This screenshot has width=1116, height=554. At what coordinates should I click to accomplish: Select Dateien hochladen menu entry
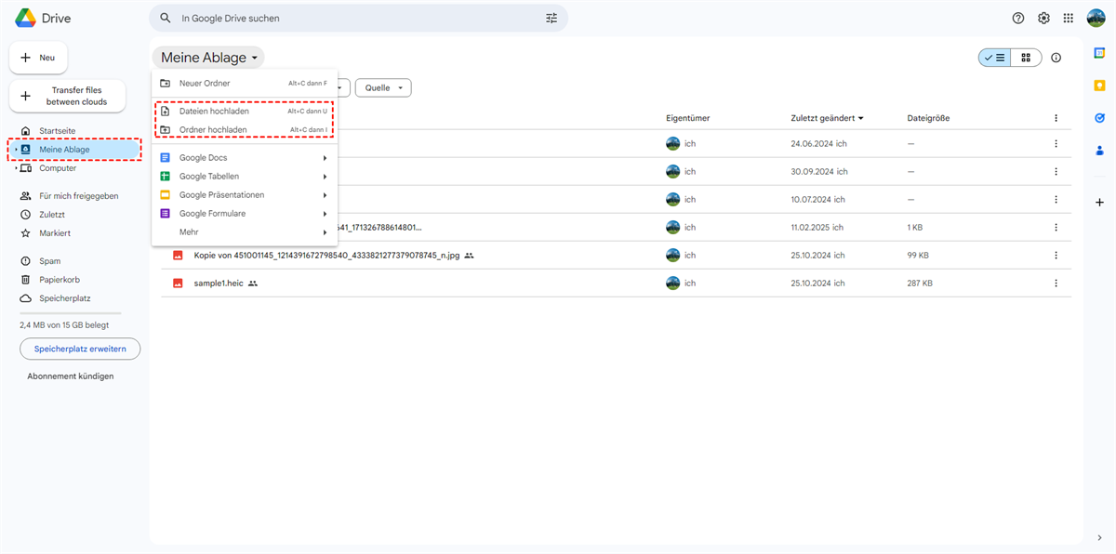coord(245,111)
